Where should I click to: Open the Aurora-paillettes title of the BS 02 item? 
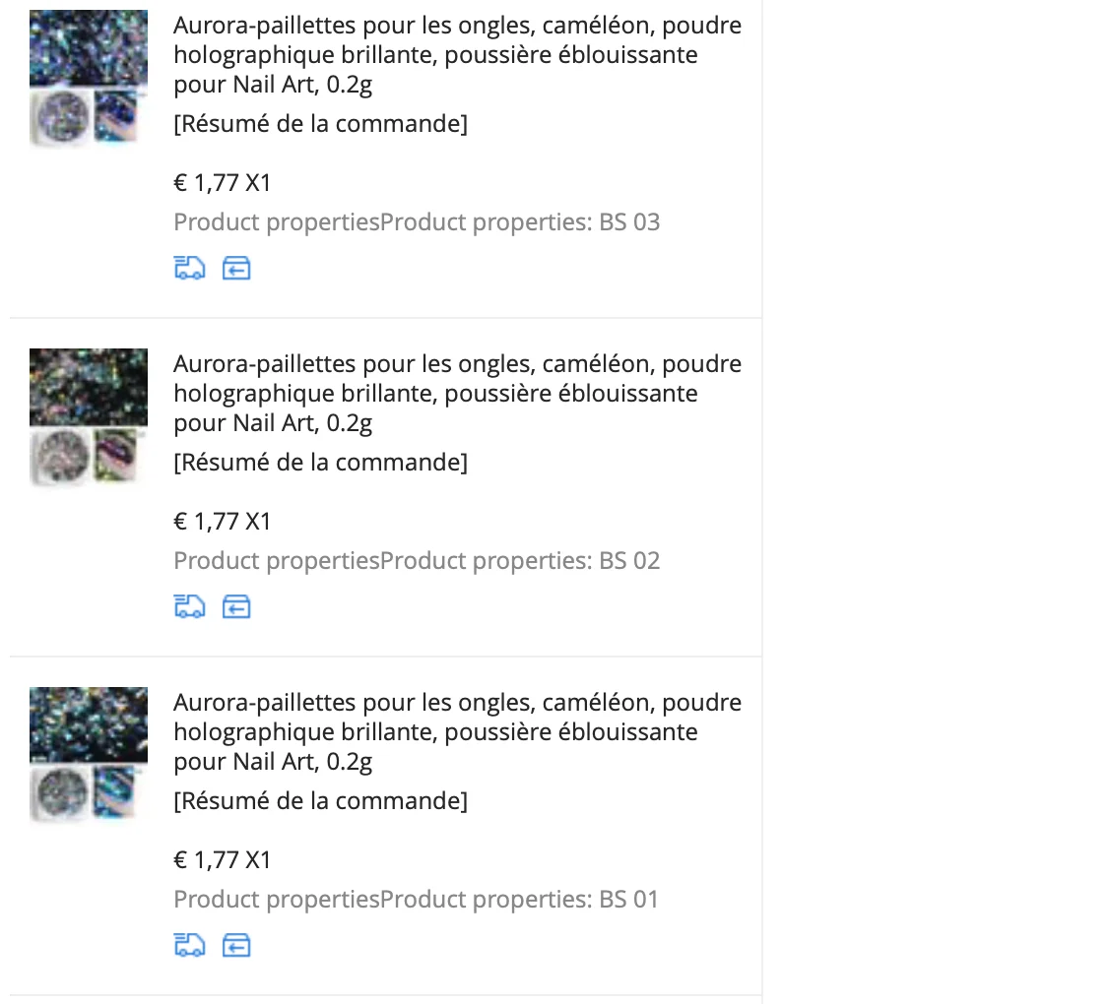click(x=458, y=394)
